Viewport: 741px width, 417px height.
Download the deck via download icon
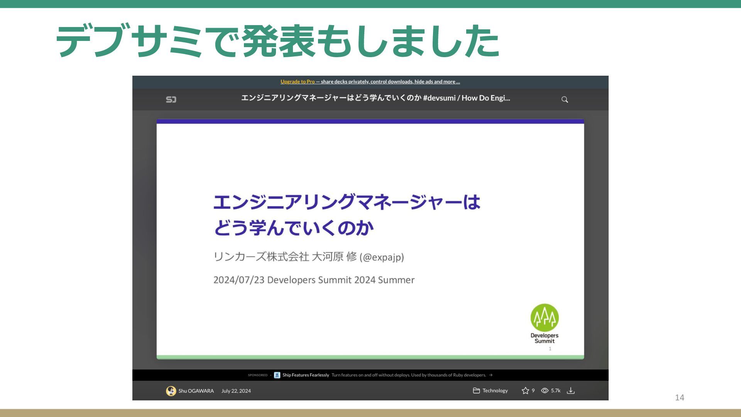(571, 391)
